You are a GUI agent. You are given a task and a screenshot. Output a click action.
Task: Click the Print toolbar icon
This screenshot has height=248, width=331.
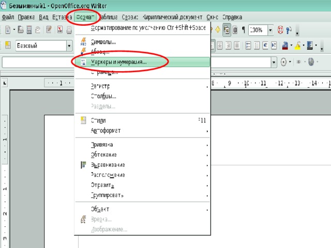[69, 30]
